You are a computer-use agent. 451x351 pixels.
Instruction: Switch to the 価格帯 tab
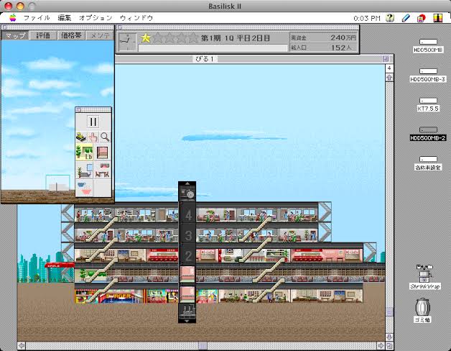point(71,35)
